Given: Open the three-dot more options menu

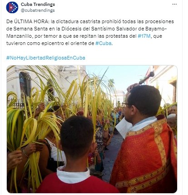Looking at the screenshot, I should [174, 5].
